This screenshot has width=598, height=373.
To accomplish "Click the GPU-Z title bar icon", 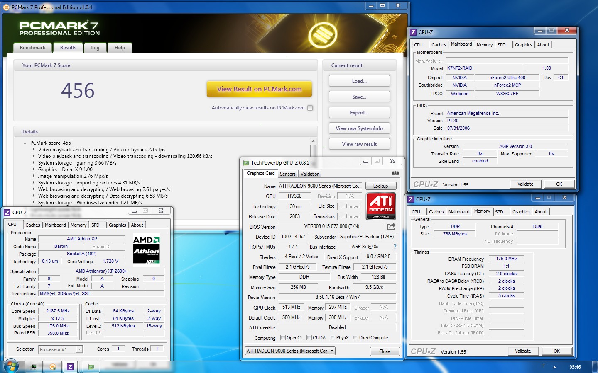I will (x=246, y=163).
